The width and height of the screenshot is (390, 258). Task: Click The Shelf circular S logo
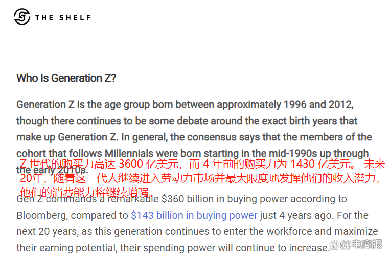(22, 17)
